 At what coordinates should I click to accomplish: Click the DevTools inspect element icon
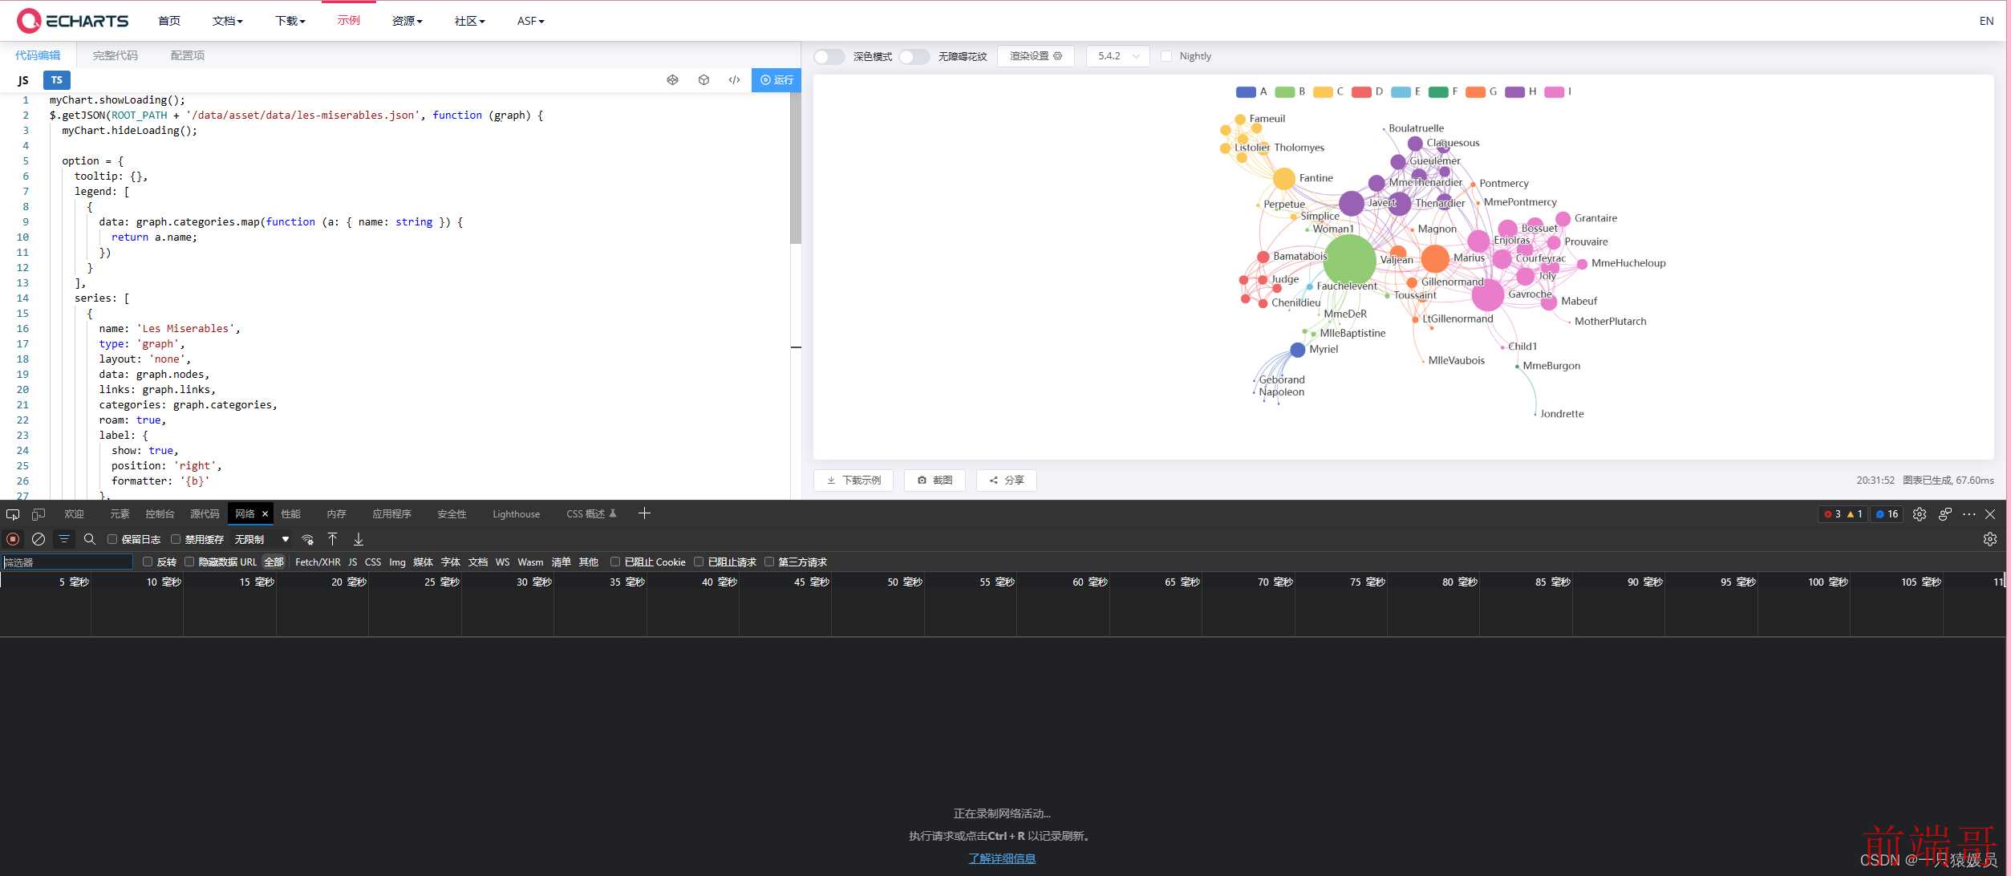(x=13, y=514)
